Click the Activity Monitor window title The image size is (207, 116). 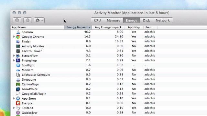pyautogui.click(x=132, y=13)
